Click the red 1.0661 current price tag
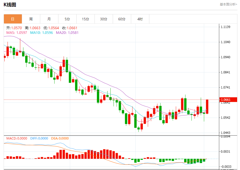Image resolution: width=240 pixels, height=170 pixels. [228, 100]
